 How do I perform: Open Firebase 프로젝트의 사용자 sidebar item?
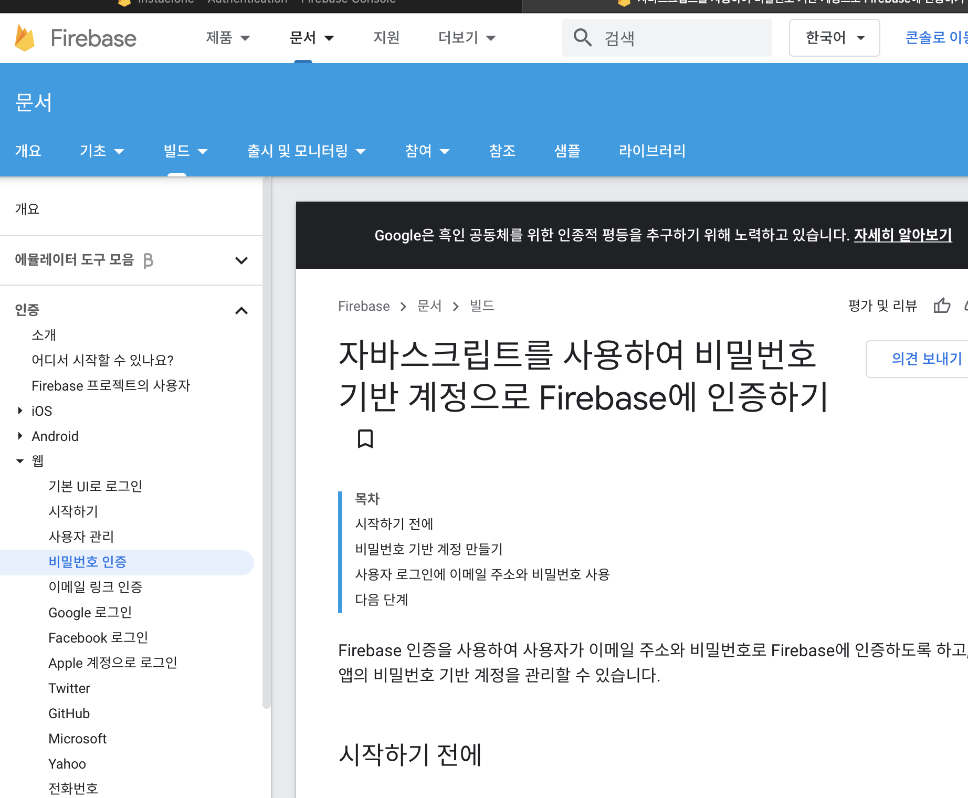111,385
